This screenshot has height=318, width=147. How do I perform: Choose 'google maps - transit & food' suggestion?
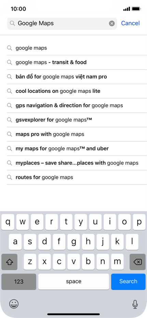coord(77,62)
